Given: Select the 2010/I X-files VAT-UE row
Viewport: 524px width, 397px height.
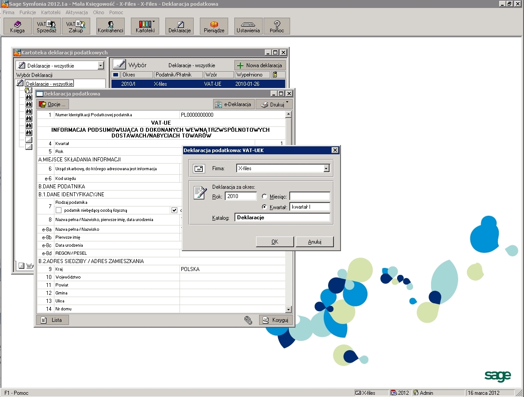Looking at the screenshot, I should coord(198,84).
